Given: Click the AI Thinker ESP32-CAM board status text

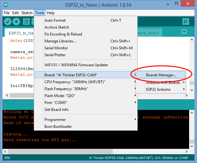Looking at the screenshot, I should (139, 158).
